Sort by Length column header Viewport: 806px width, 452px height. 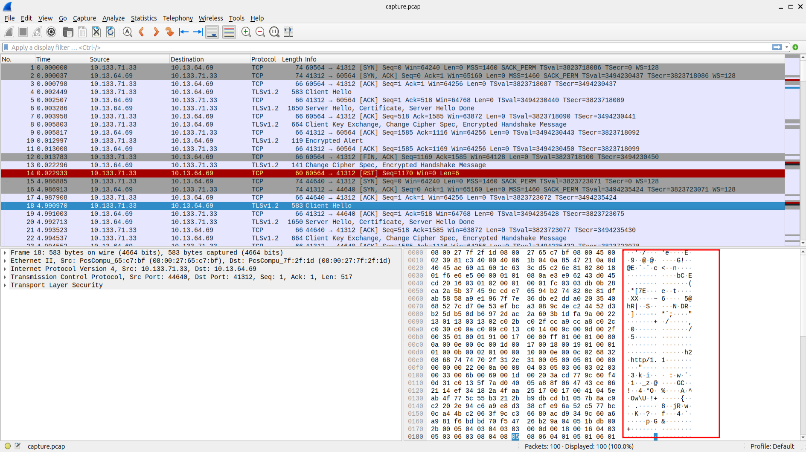point(292,59)
